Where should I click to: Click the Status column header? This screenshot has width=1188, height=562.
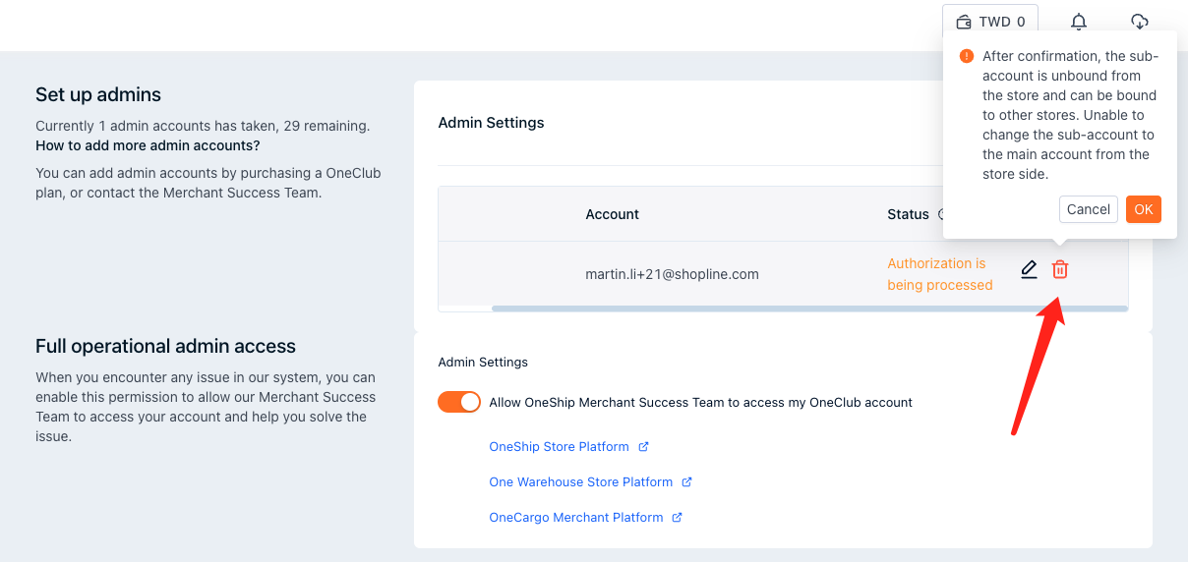click(908, 214)
